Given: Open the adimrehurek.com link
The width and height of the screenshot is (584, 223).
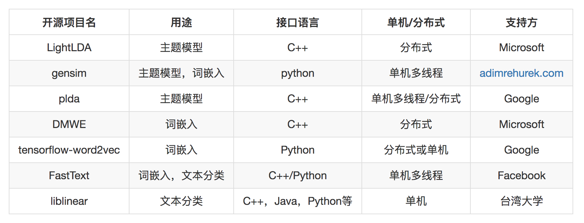Looking at the screenshot, I should [521, 73].
